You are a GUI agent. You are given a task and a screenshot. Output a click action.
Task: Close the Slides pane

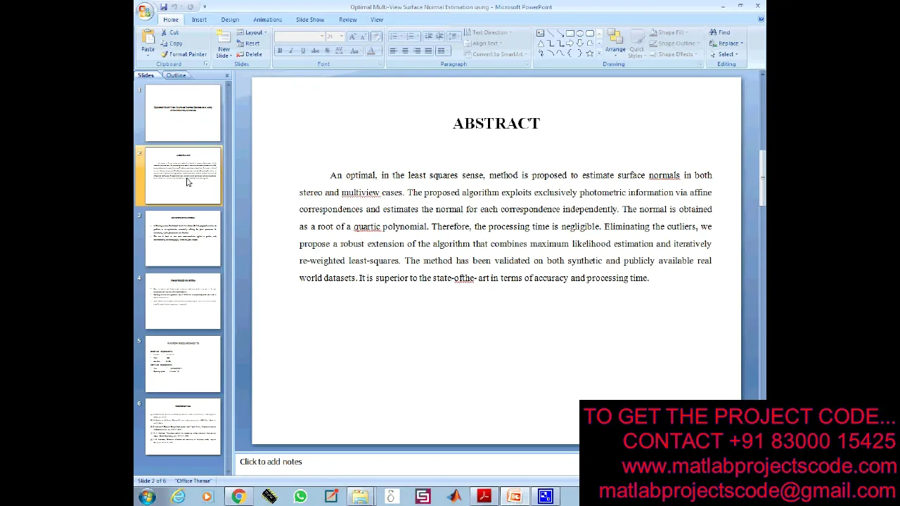[226, 75]
